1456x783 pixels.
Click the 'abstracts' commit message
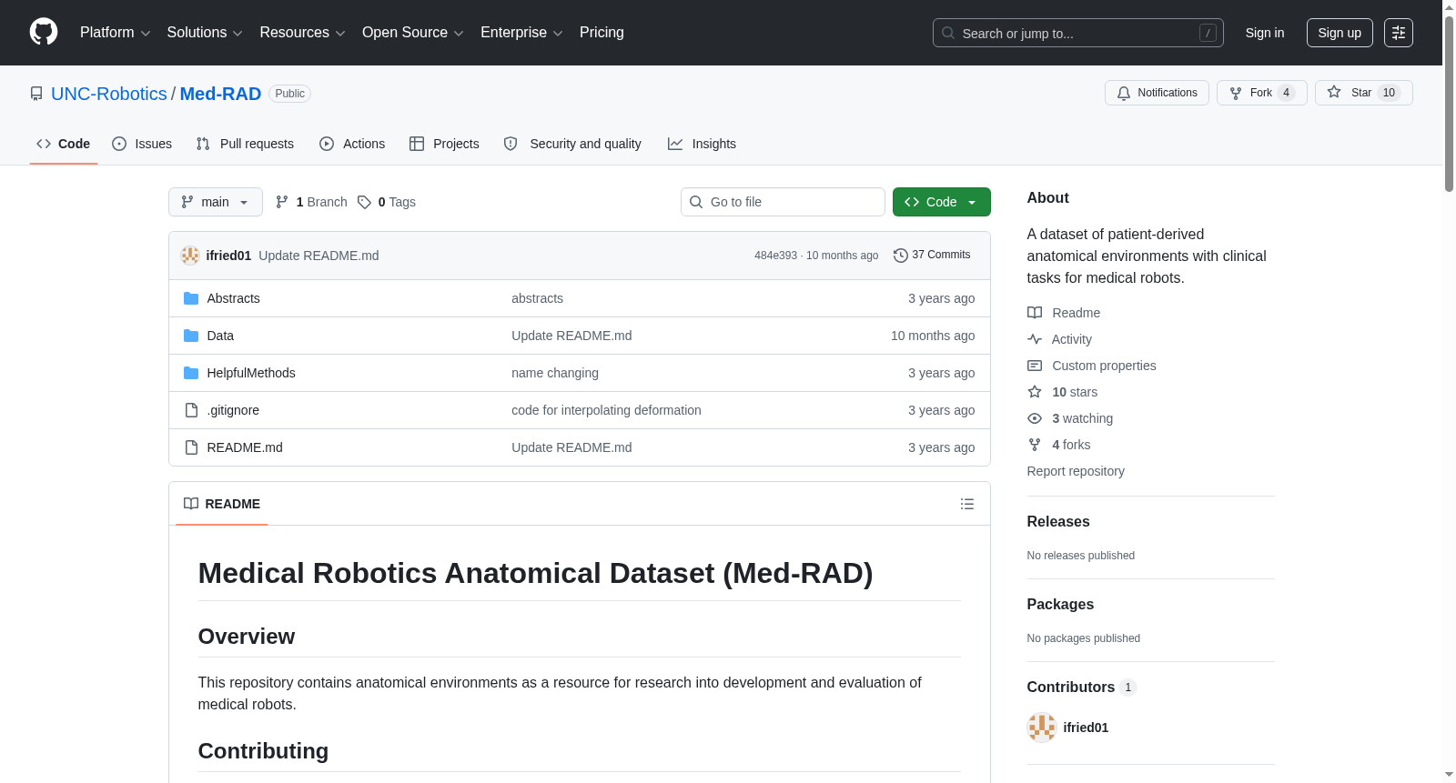537,298
